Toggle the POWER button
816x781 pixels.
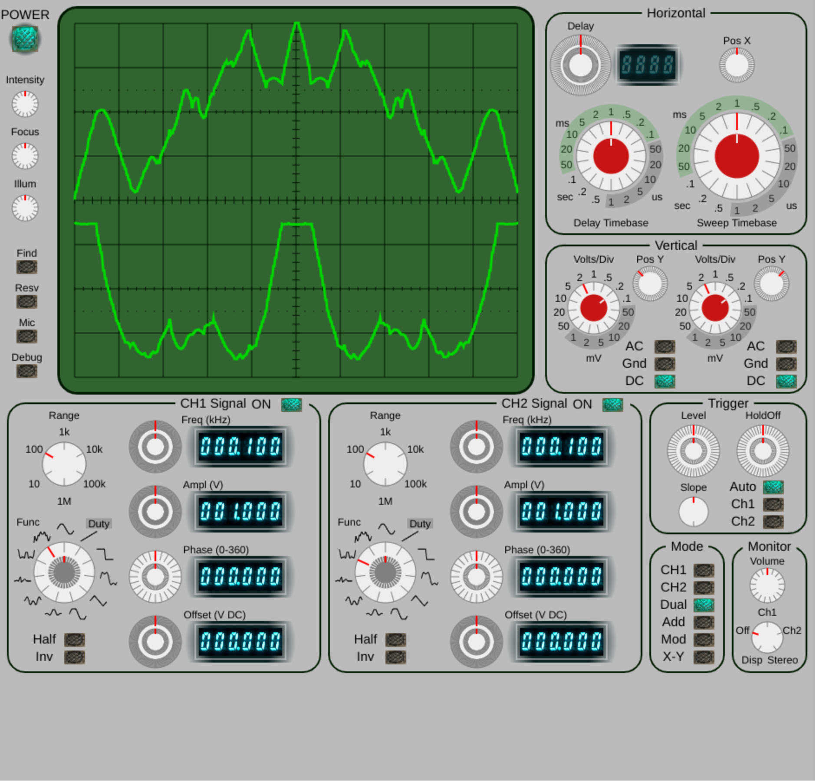(25, 39)
